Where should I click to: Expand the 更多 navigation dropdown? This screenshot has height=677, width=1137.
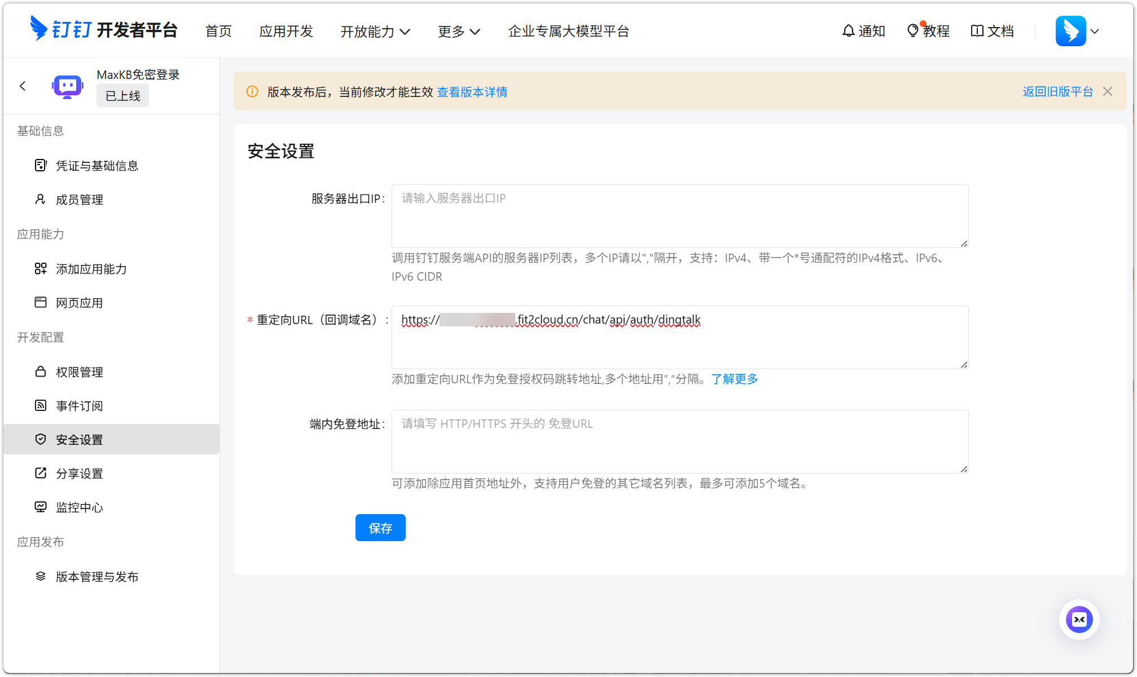click(x=458, y=32)
